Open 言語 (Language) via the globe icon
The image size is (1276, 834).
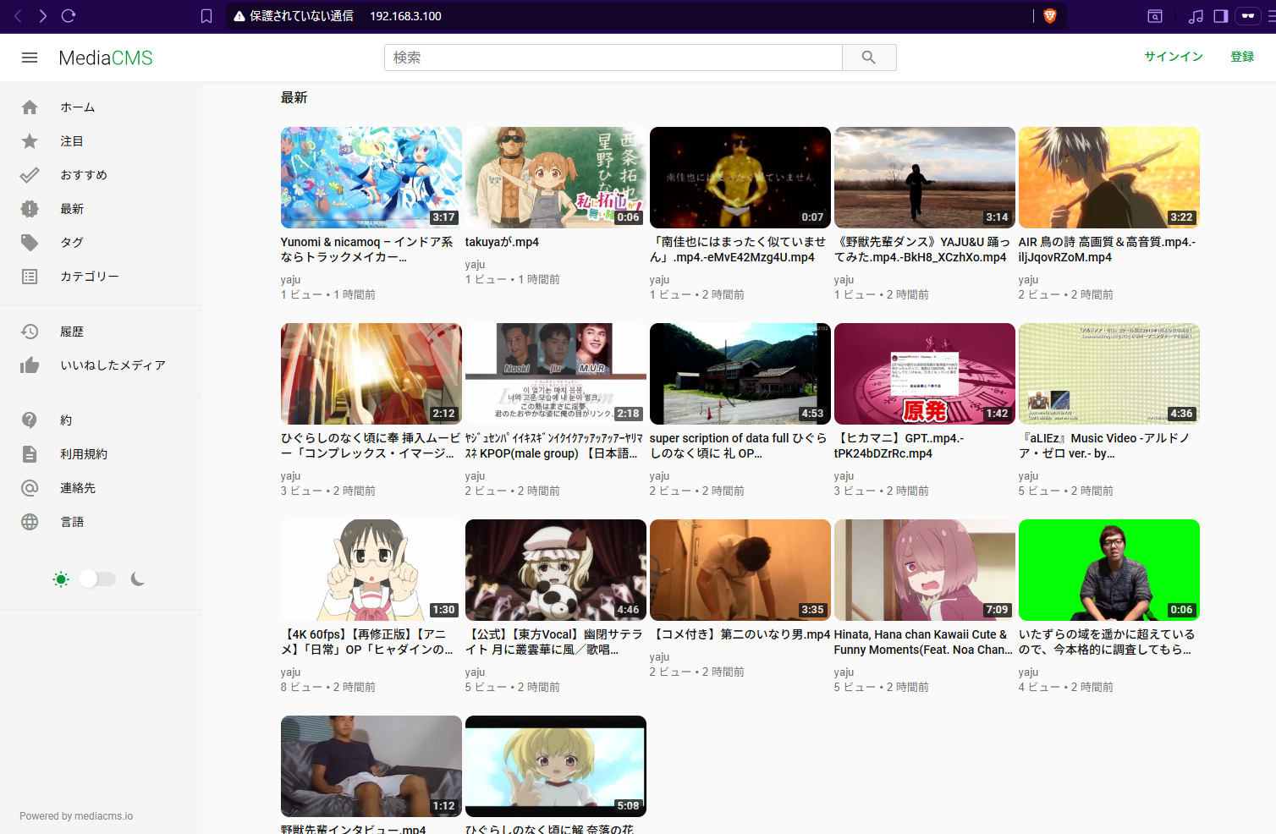pyautogui.click(x=30, y=521)
